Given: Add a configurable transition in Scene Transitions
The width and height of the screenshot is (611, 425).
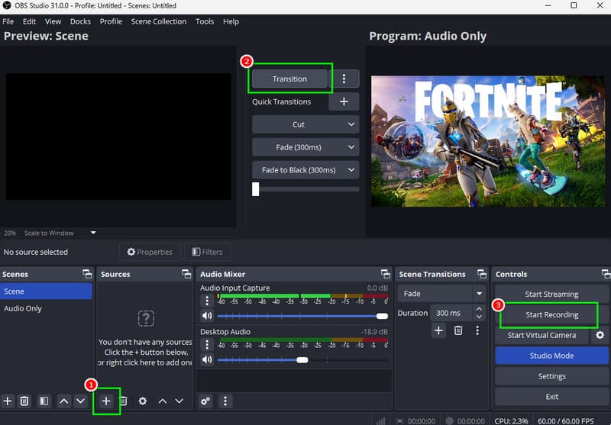Looking at the screenshot, I should pos(438,330).
